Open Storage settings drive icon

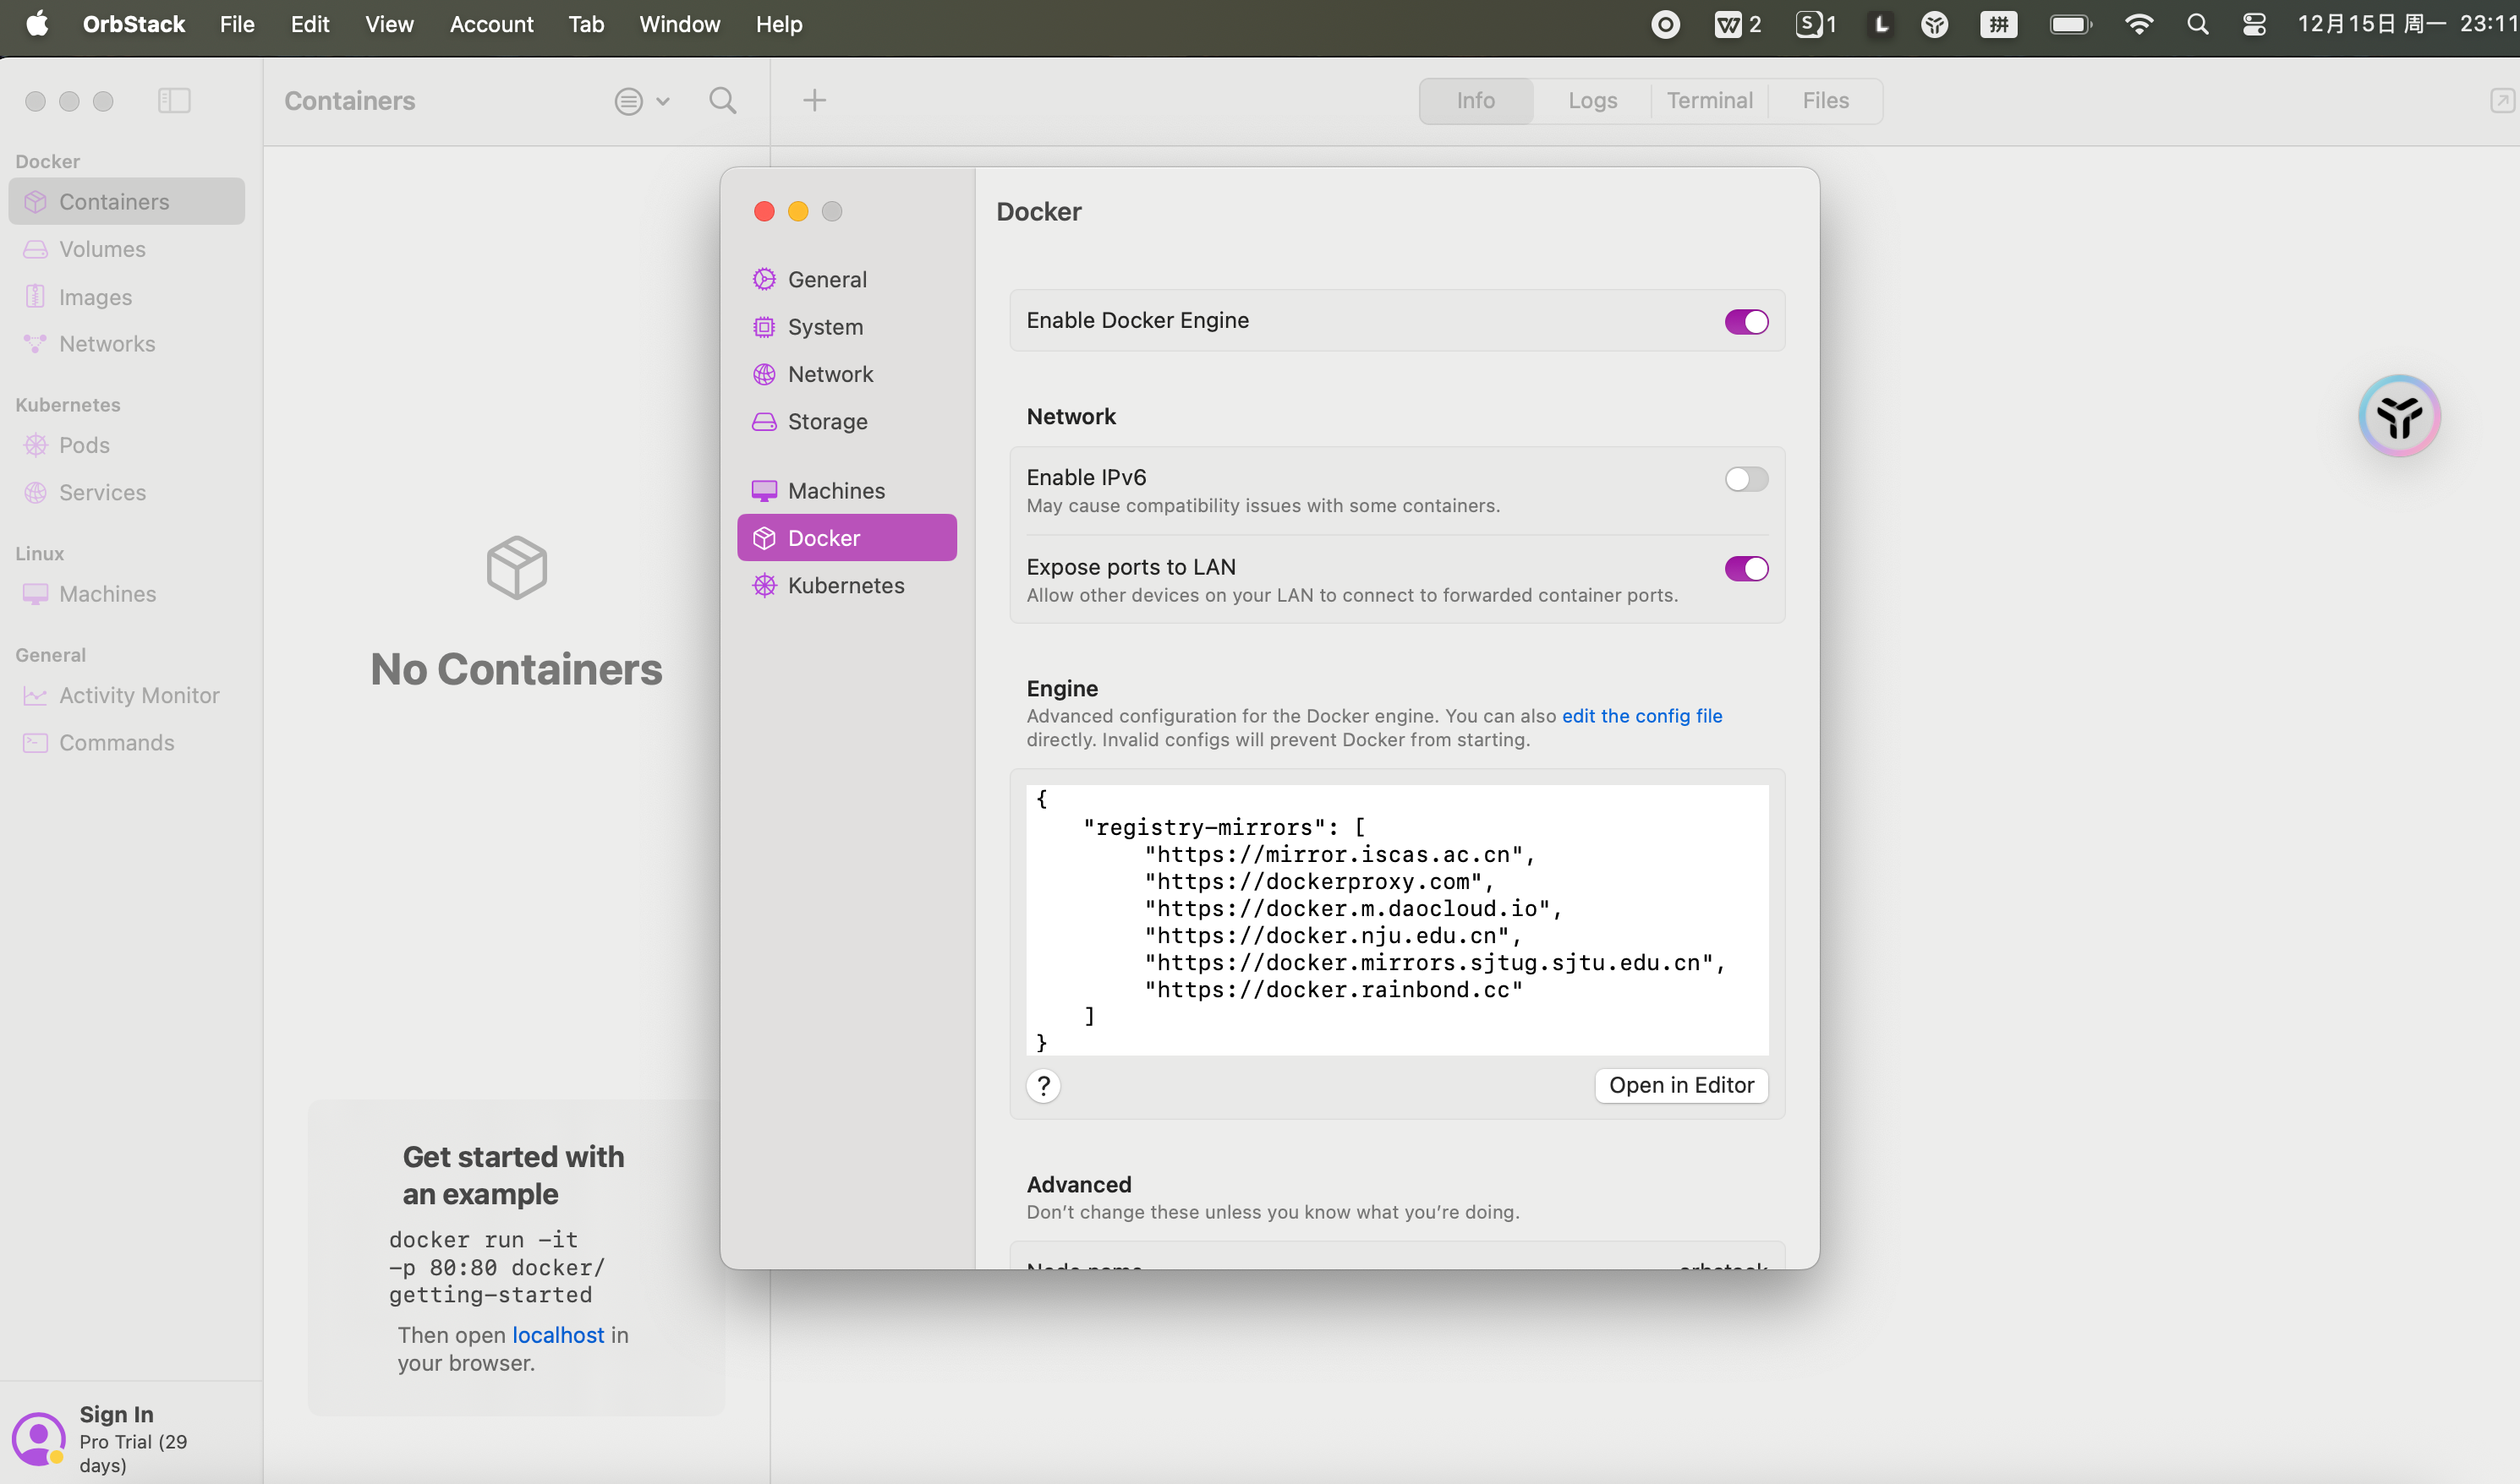764,422
